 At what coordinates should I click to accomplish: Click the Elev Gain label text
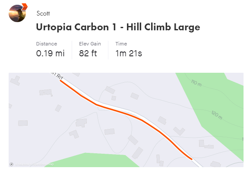tap(90, 44)
